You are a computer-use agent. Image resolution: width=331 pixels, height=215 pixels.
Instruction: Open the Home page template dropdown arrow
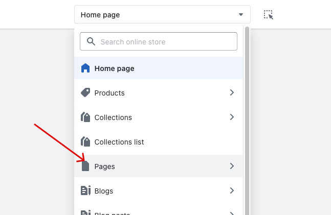(240, 15)
